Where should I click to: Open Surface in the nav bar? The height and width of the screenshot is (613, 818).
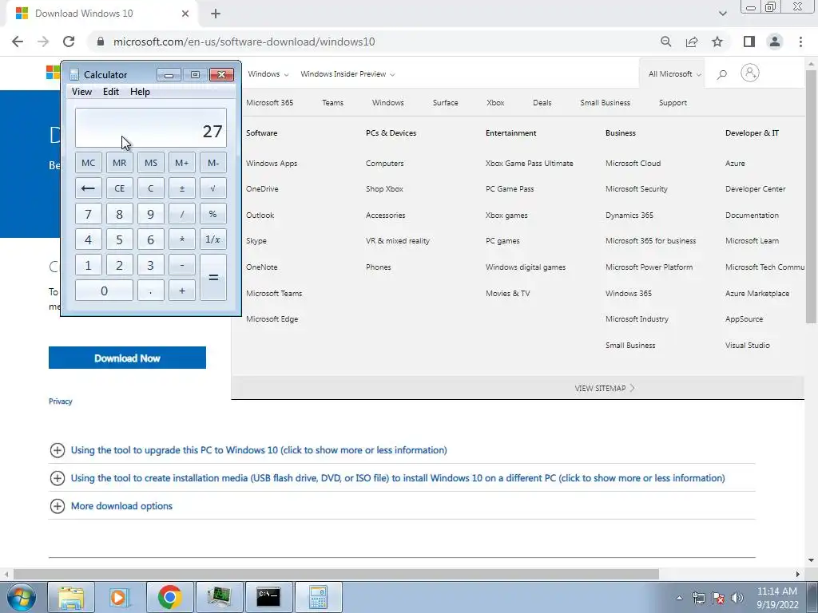446,103
